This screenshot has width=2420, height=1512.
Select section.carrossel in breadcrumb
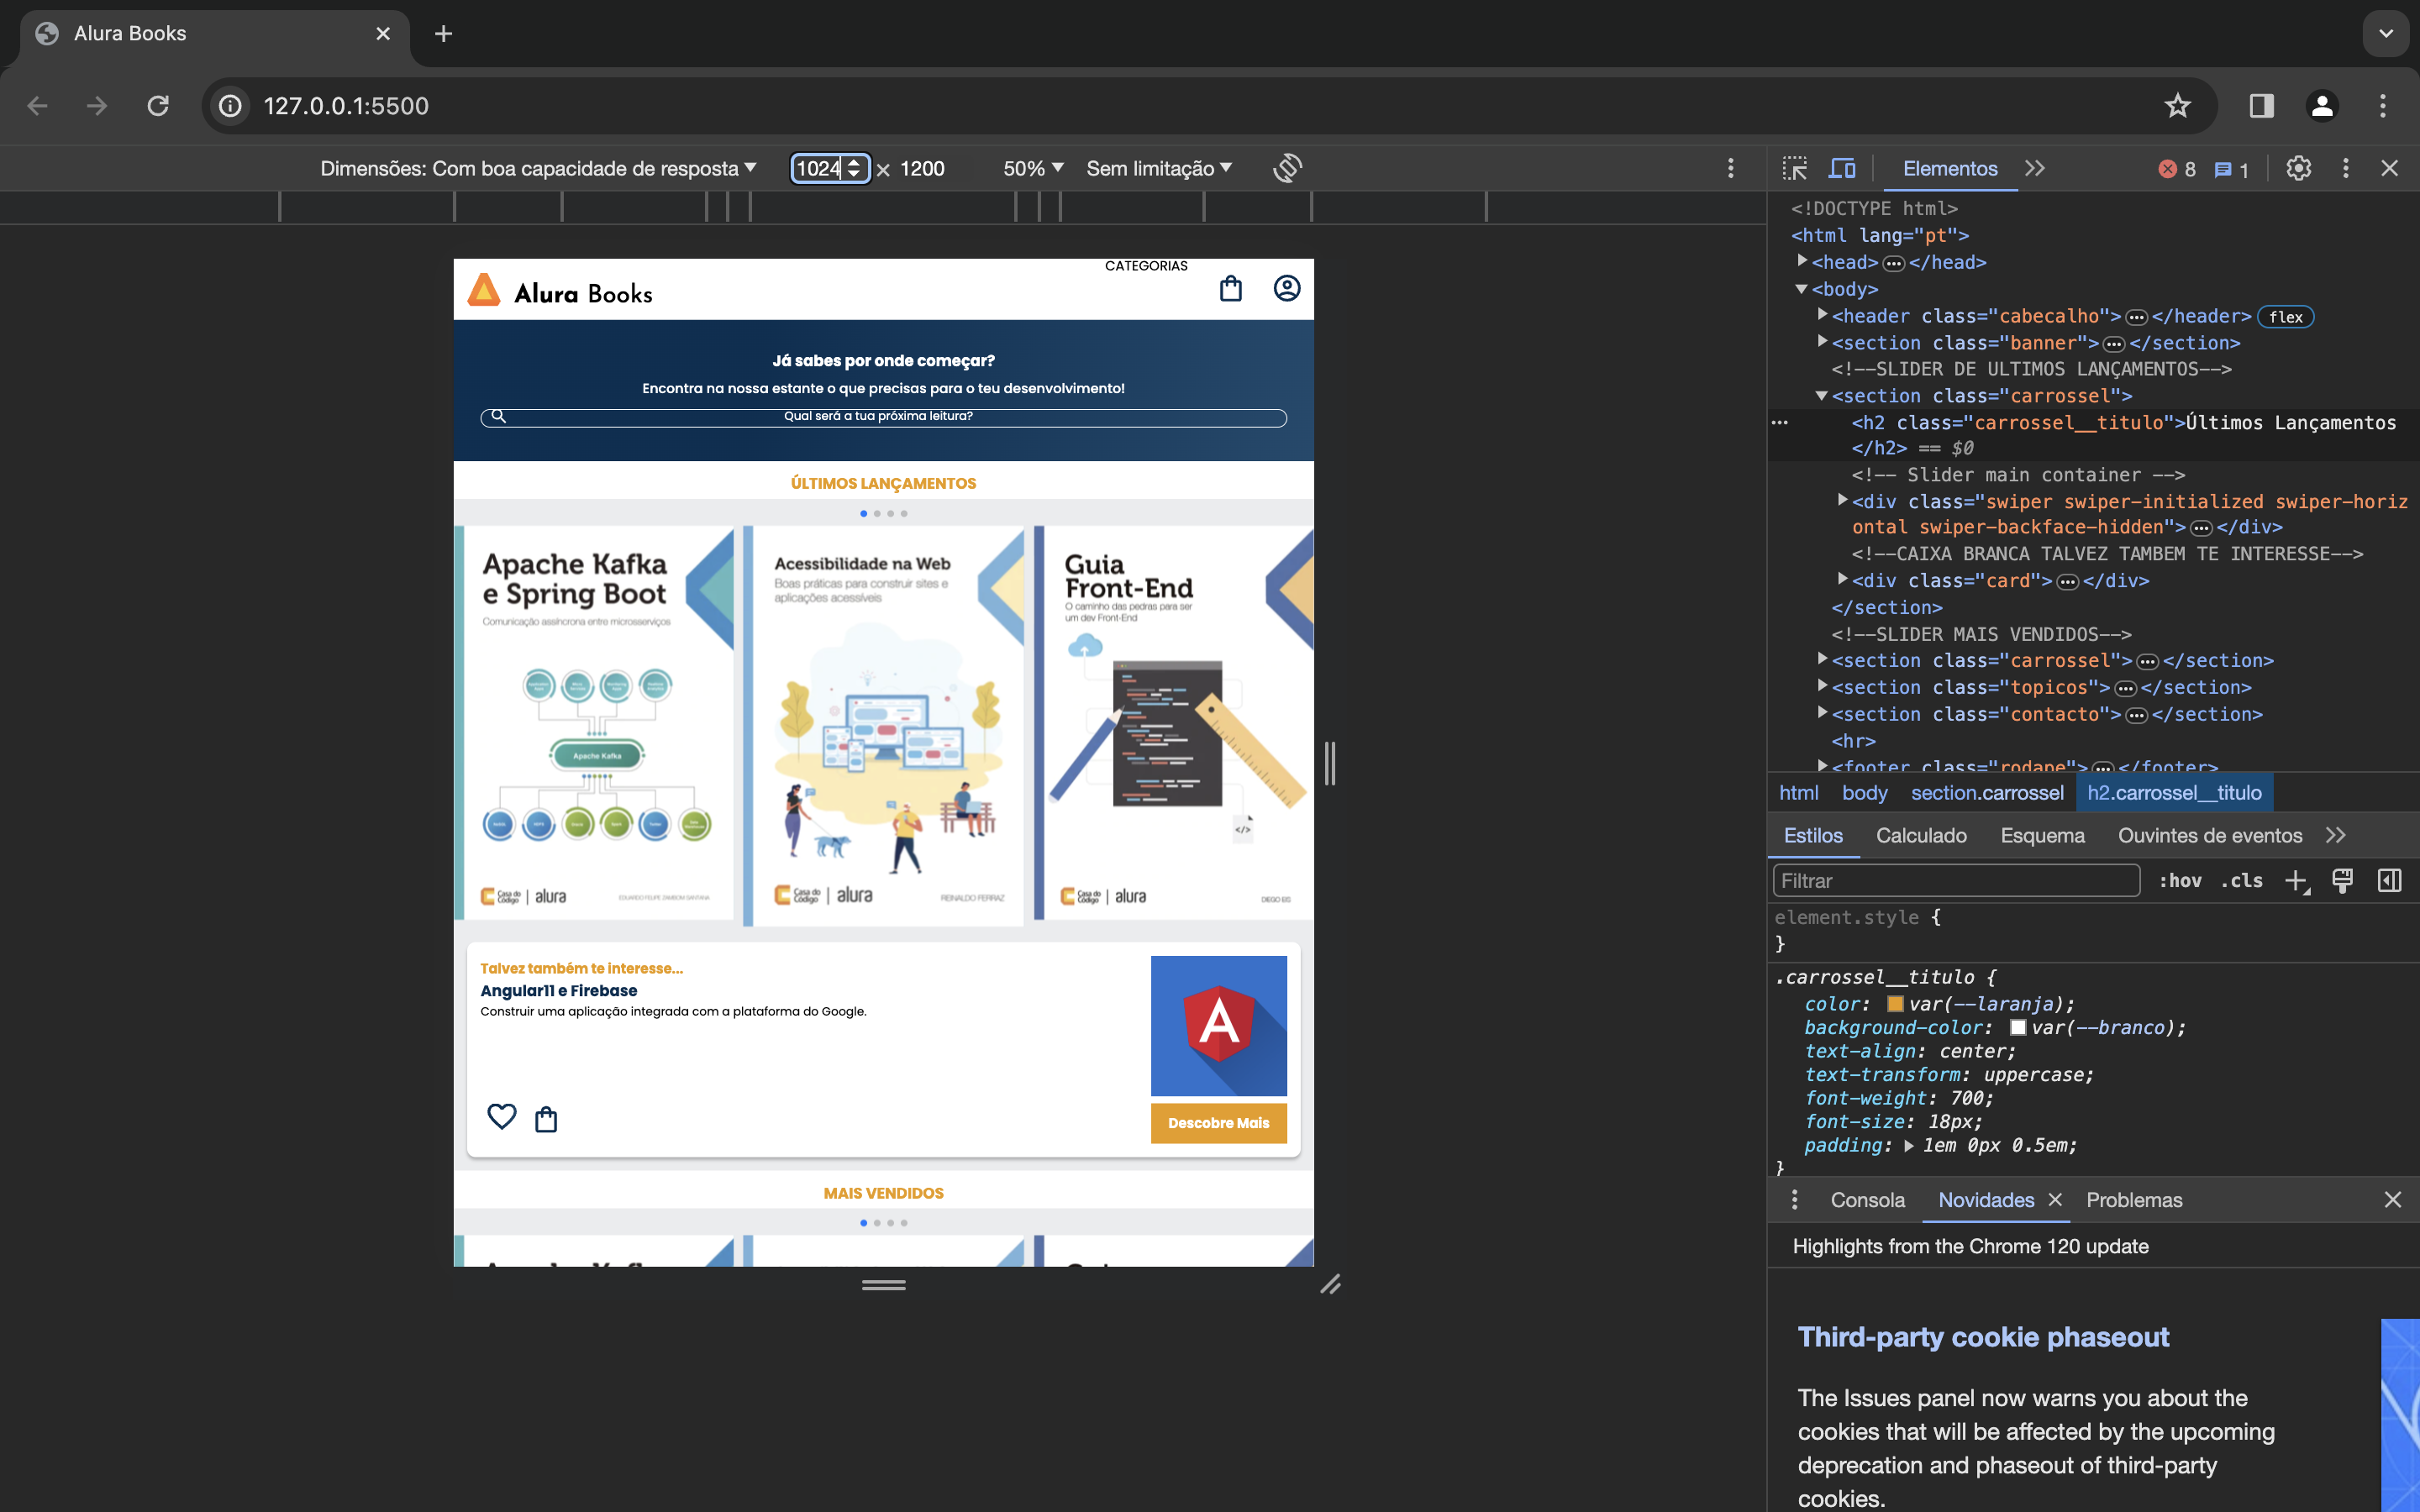1987,793
